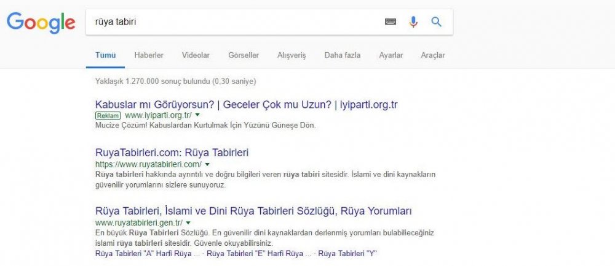The image size is (615, 266).
Task: Click the www.ruyatabirleri.gen.tr/ URL
Action: pyautogui.click(x=139, y=223)
